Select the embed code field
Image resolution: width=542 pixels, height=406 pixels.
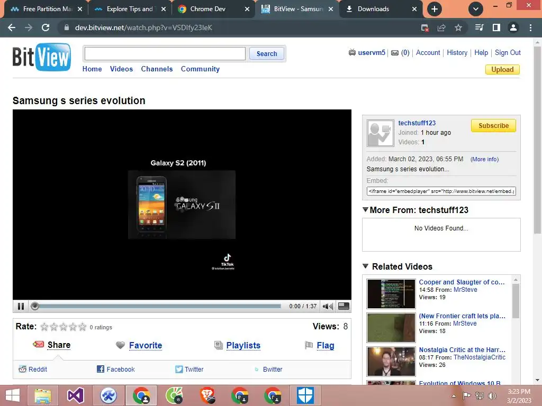click(x=441, y=191)
